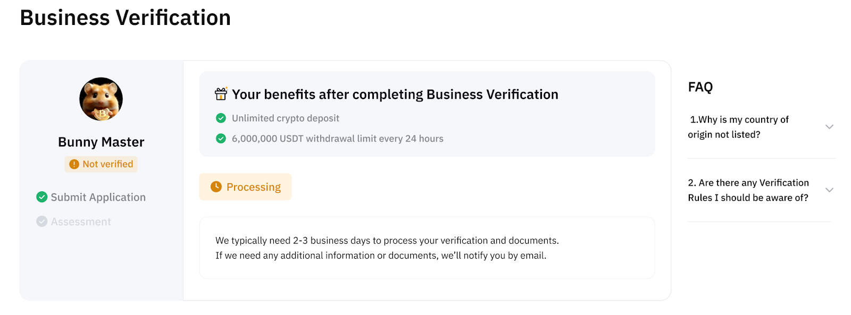Expand the Verification Rules FAQ chevron
This screenshot has height=315, width=851.
click(x=829, y=190)
